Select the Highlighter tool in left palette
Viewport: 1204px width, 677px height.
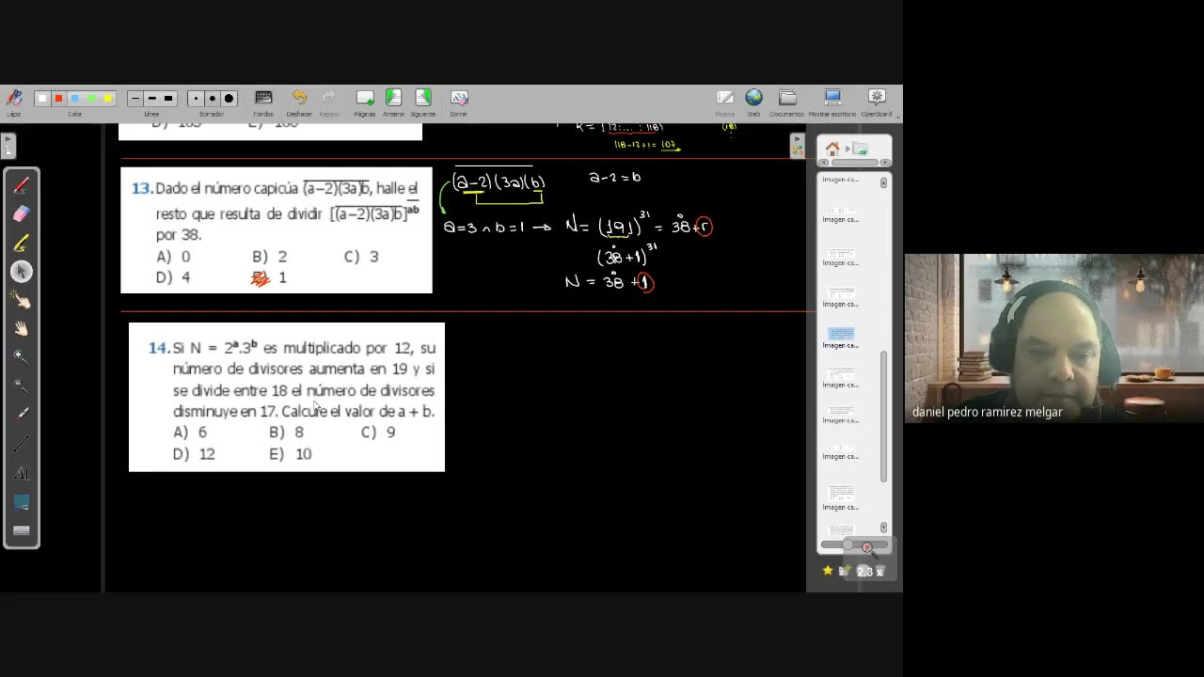(22, 243)
